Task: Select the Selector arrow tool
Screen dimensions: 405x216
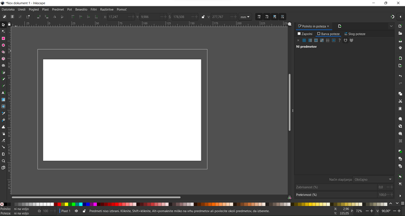Action: pos(3,25)
